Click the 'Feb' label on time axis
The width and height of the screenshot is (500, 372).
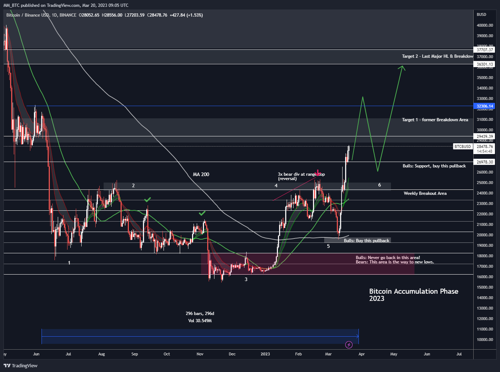pos(298,354)
